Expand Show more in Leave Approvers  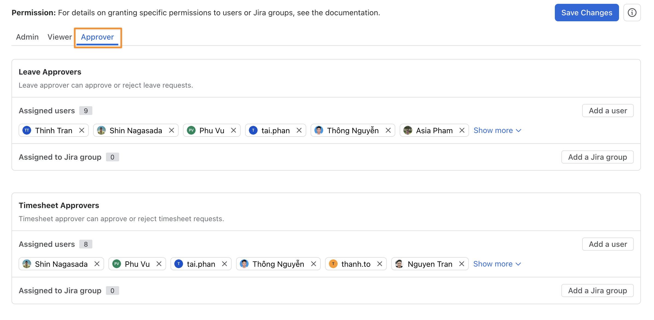pos(497,131)
